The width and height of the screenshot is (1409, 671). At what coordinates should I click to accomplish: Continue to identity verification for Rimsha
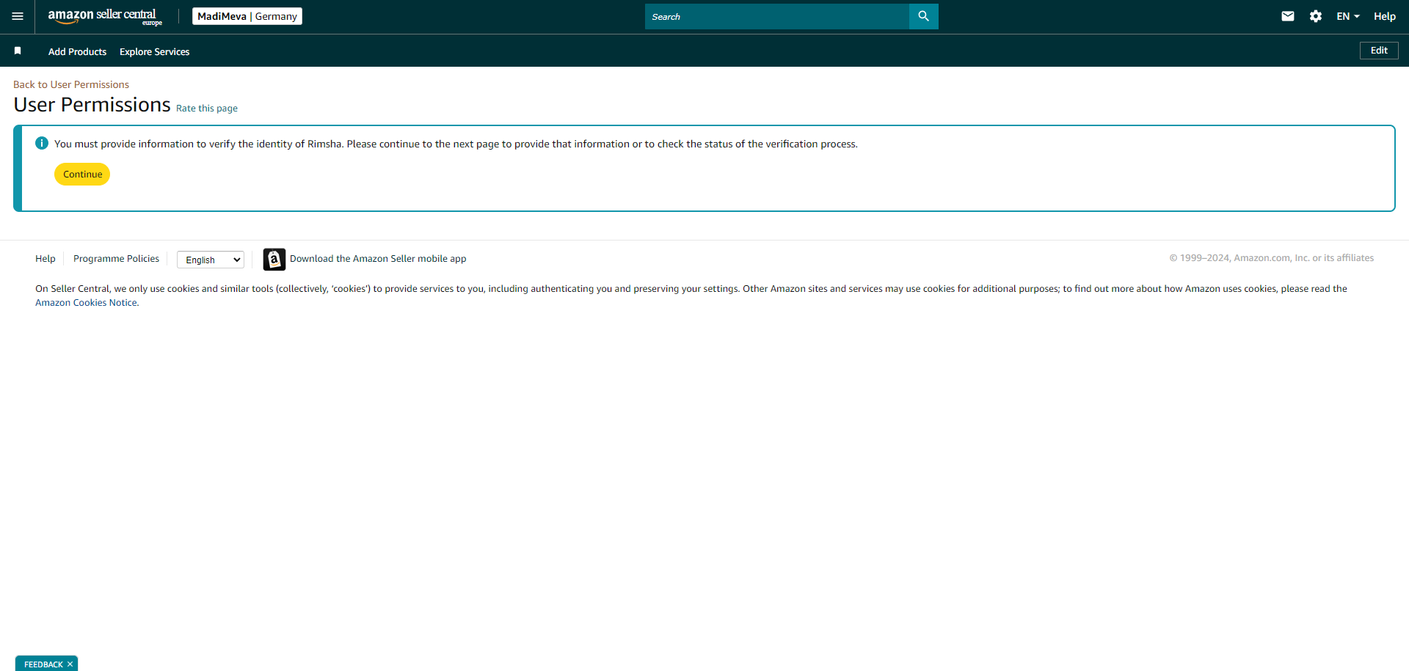coord(82,174)
